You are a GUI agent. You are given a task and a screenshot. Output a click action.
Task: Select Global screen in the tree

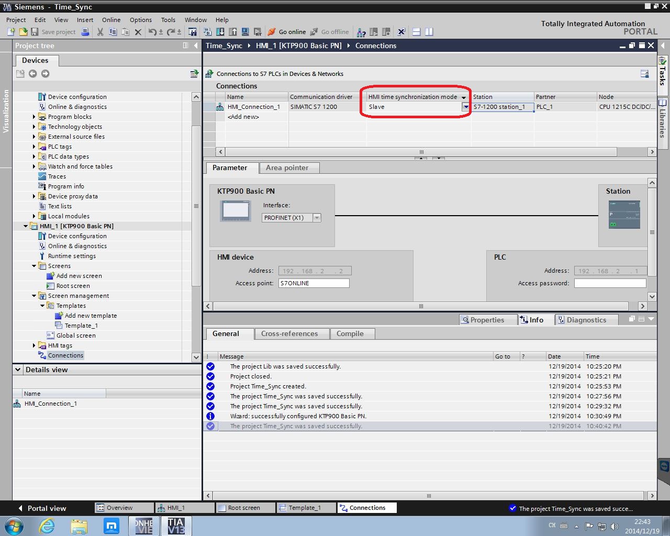(x=76, y=336)
